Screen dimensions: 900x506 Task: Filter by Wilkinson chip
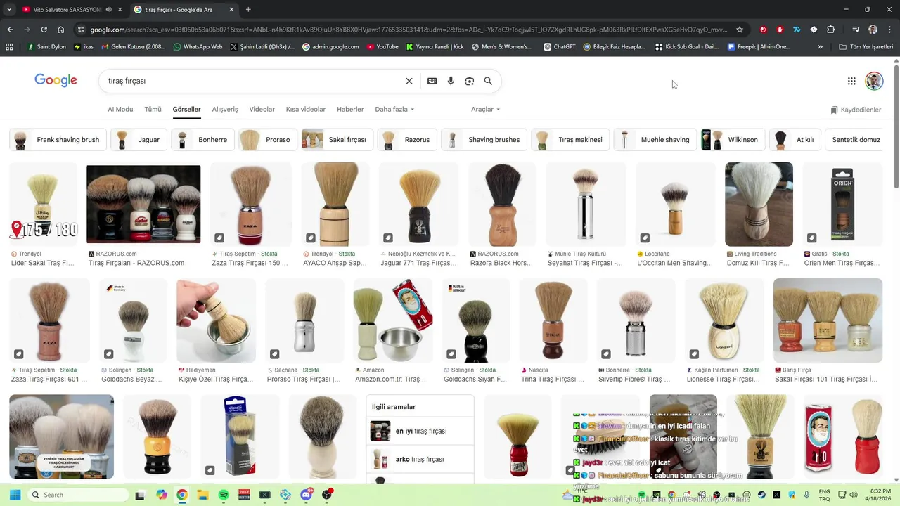point(733,140)
